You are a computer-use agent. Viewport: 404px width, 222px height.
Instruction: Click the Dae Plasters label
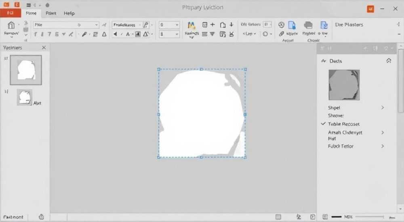349,25
